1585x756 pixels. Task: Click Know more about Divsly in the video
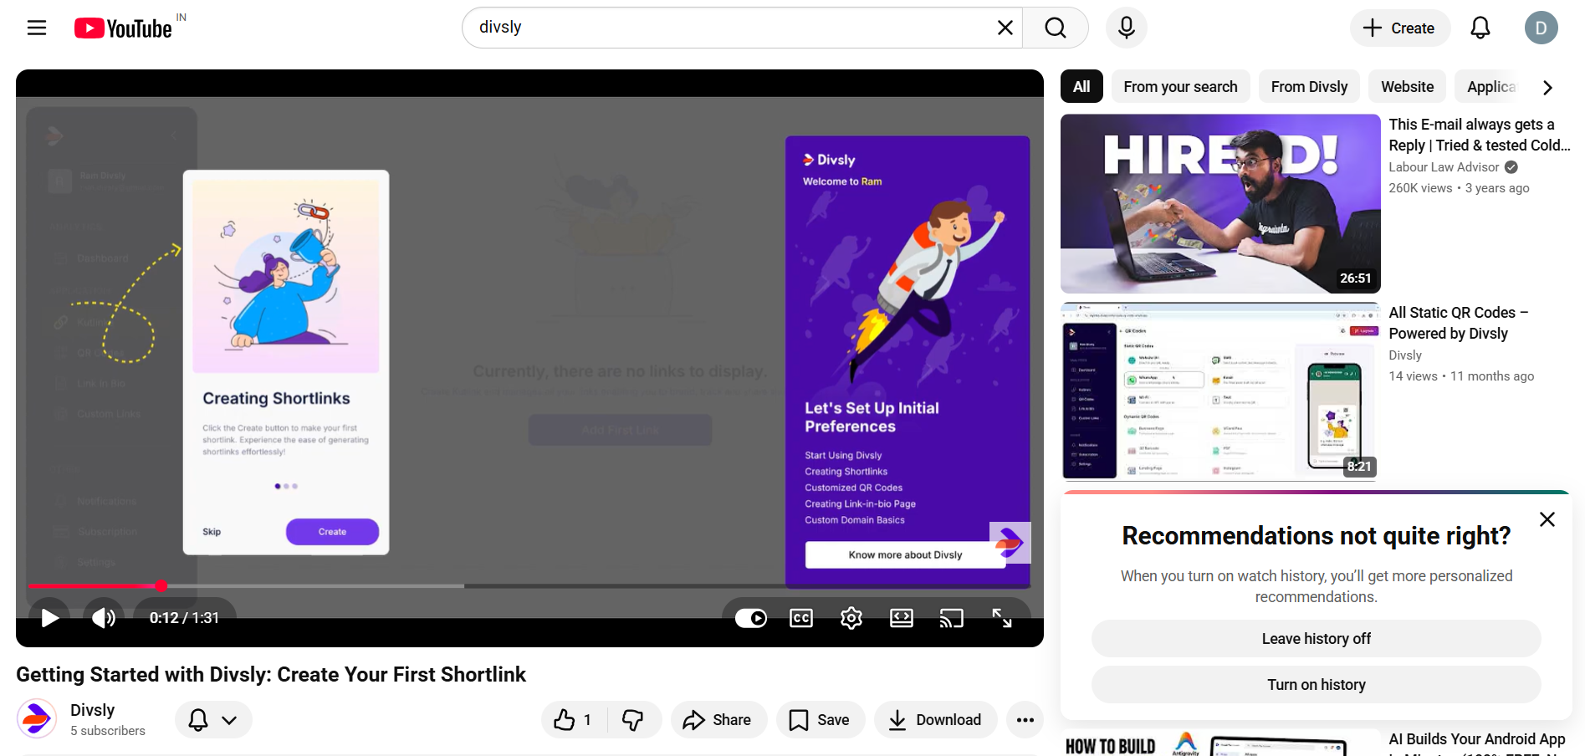tap(905, 554)
